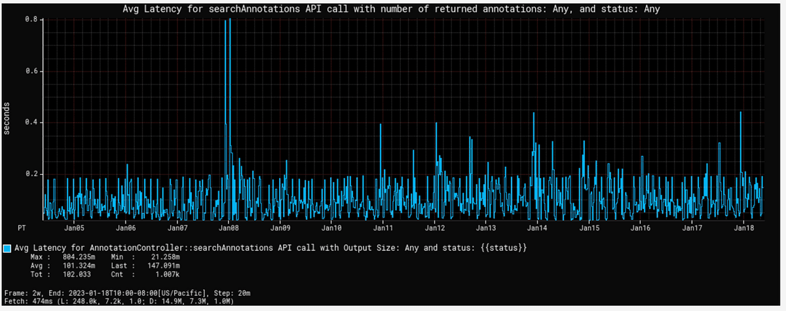The width and height of the screenshot is (786, 311).
Task: Select the Avg Latency legend entry text
Action: click(270, 248)
